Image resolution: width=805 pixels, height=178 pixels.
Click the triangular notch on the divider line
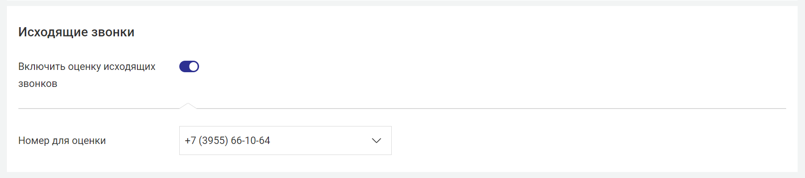click(x=188, y=106)
